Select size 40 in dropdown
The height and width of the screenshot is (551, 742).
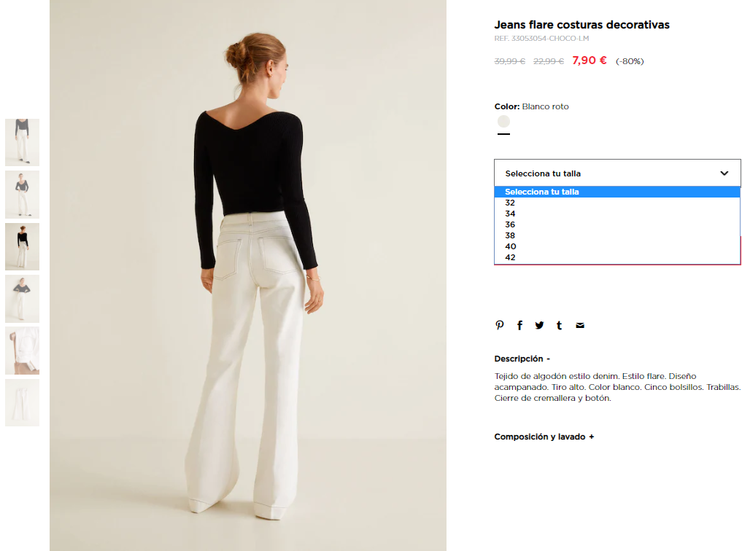pyautogui.click(x=617, y=246)
